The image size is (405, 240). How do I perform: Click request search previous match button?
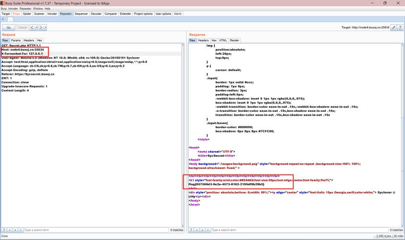[10, 230]
